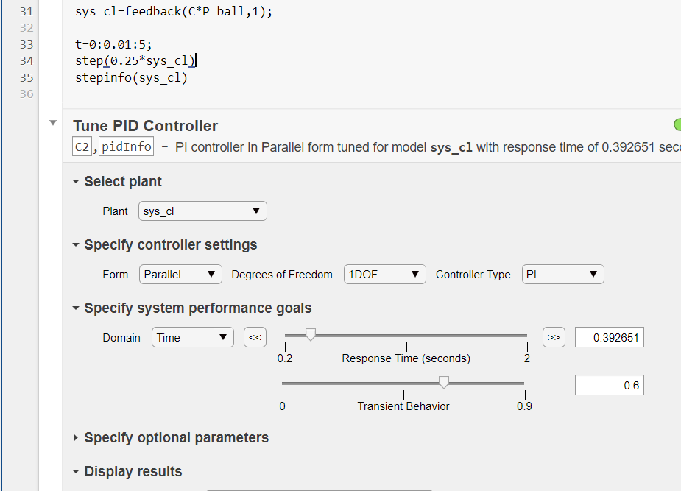681x491 pixels.
Task: Click the response time field showing 0.392651
Action: (610, 337)
